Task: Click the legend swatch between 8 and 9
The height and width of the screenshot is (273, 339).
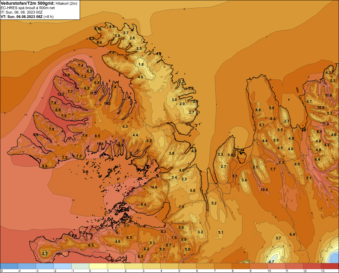Action: pos(241,266)
